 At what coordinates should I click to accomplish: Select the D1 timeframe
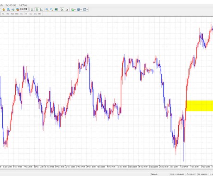[x=31, y=14]
